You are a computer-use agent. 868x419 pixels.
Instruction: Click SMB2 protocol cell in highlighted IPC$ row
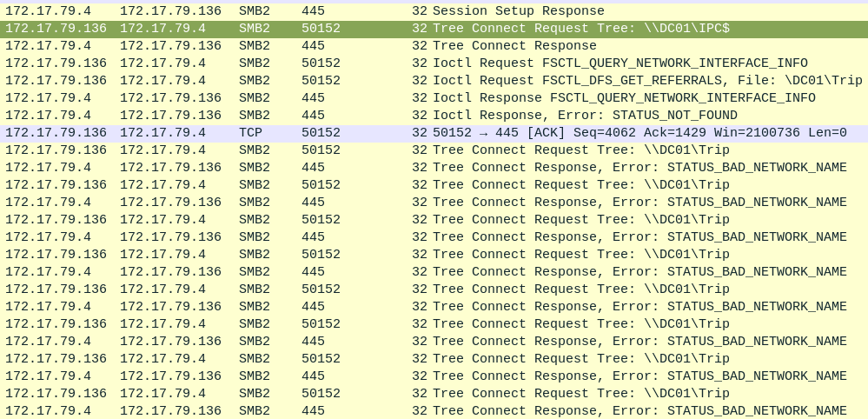click(x=254, y=29)
